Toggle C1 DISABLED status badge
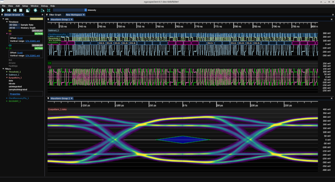This screenshot has width=335, height=182. point(37,30)
